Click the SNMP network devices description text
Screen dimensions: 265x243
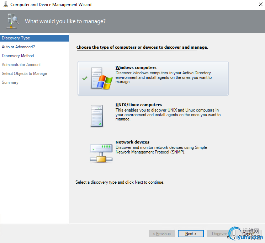161,150
